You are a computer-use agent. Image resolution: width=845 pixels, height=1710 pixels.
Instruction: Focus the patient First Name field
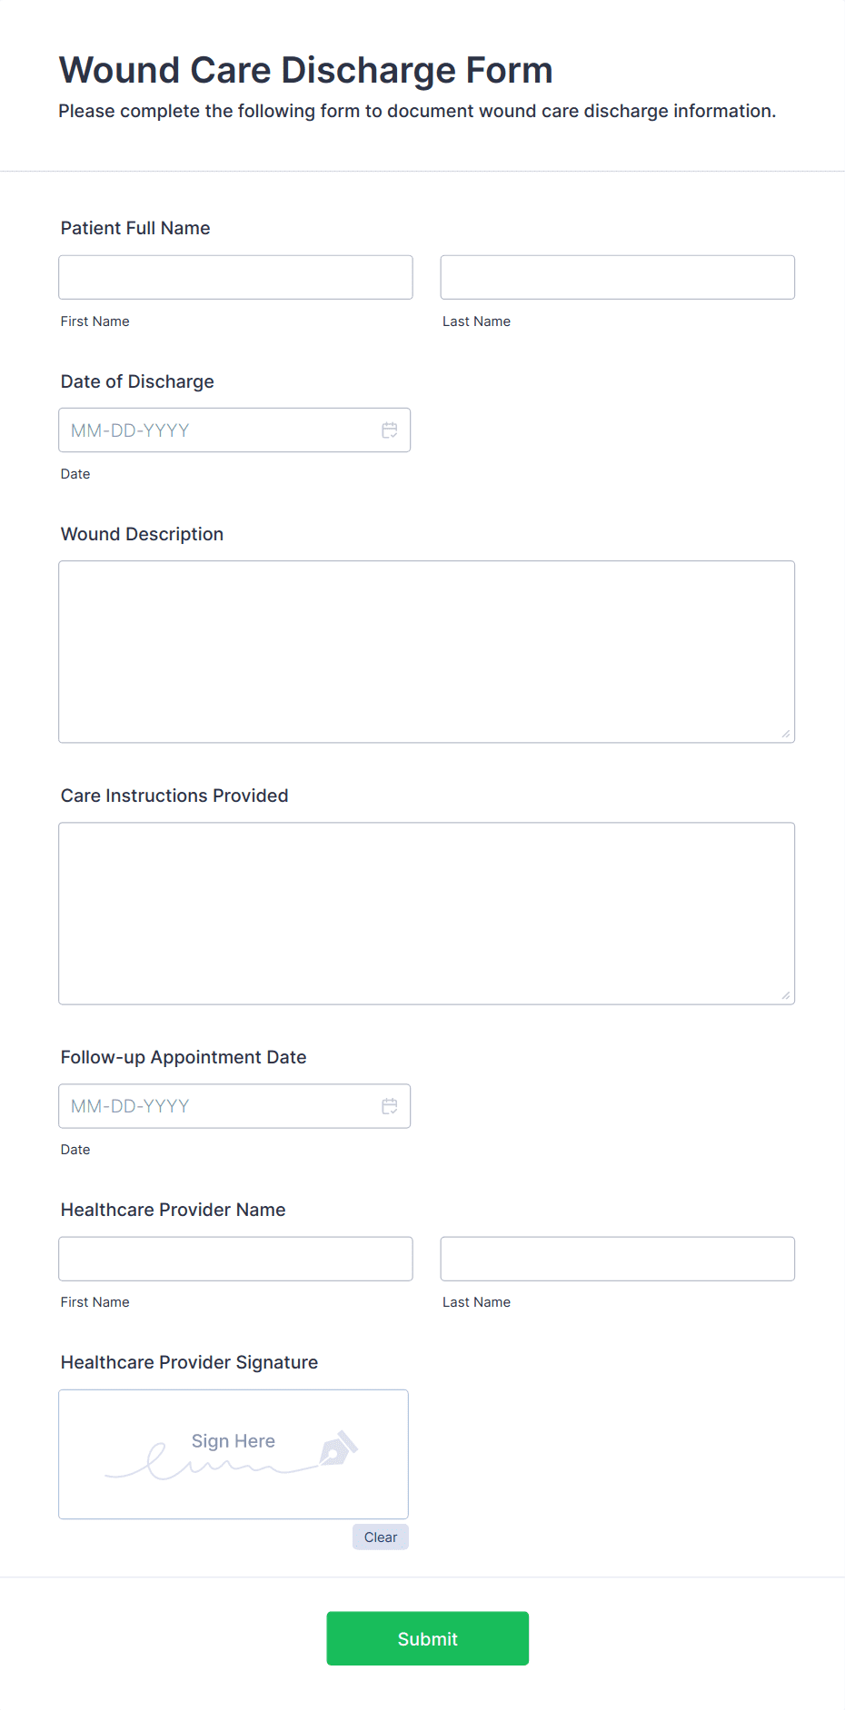[235, 278]
